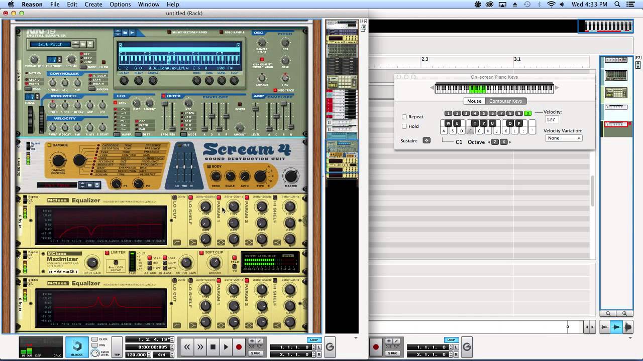643x361 pixels.
Task: Toggle High Quality Interpolation on NN-19
Action: click(x=262, y=60)
